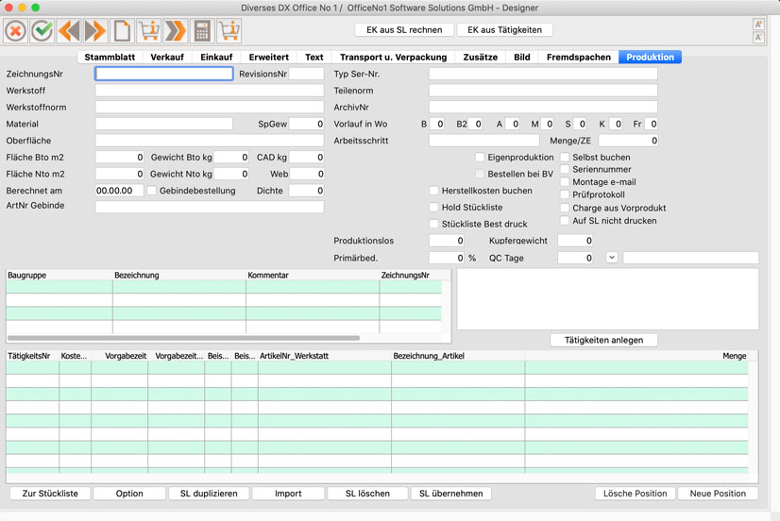This screenshot has height=521, width=780.
Task: Open the Verkauf tab
Action: pos(167,58)
